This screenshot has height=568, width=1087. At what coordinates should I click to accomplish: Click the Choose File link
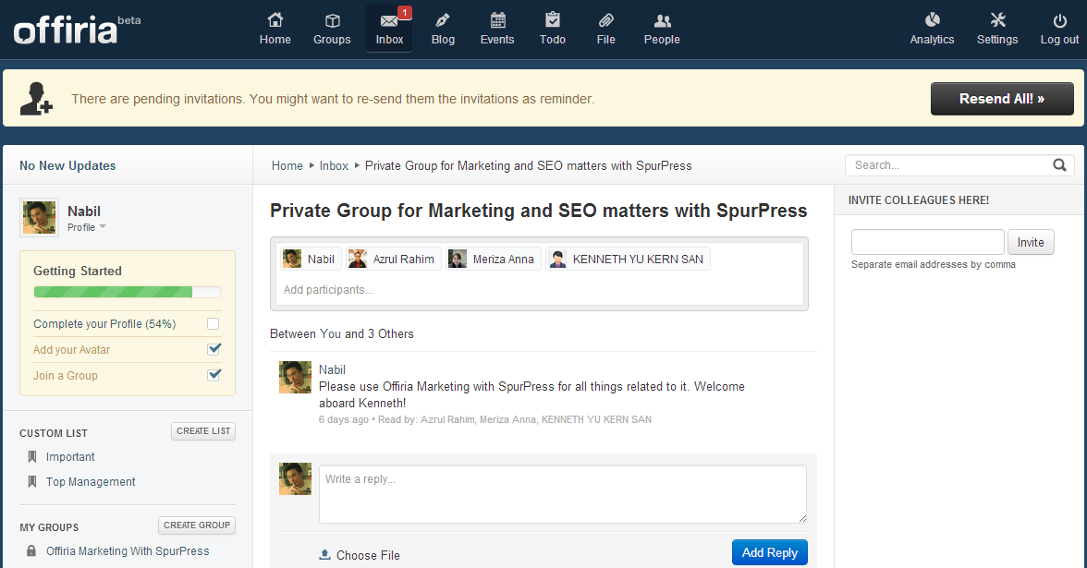tap(368, 556)
